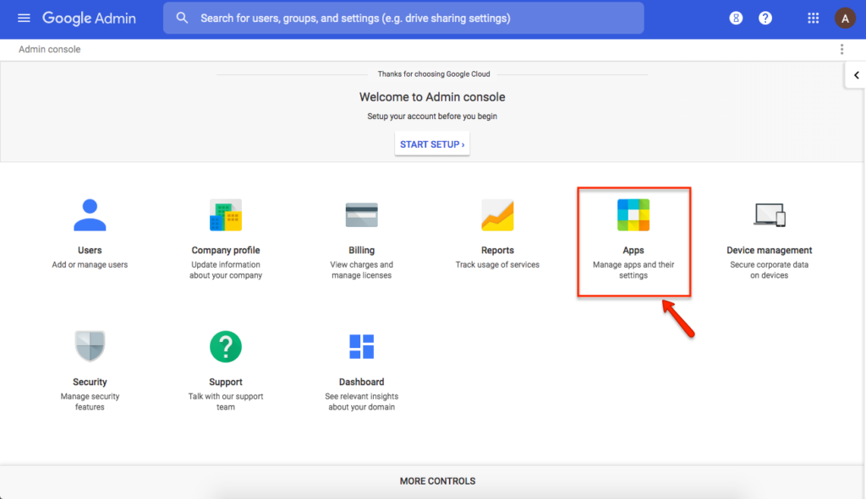Open the Users icon
This screenshot has width=866, height=499.
pyautogui.click(x=90, y=215)
